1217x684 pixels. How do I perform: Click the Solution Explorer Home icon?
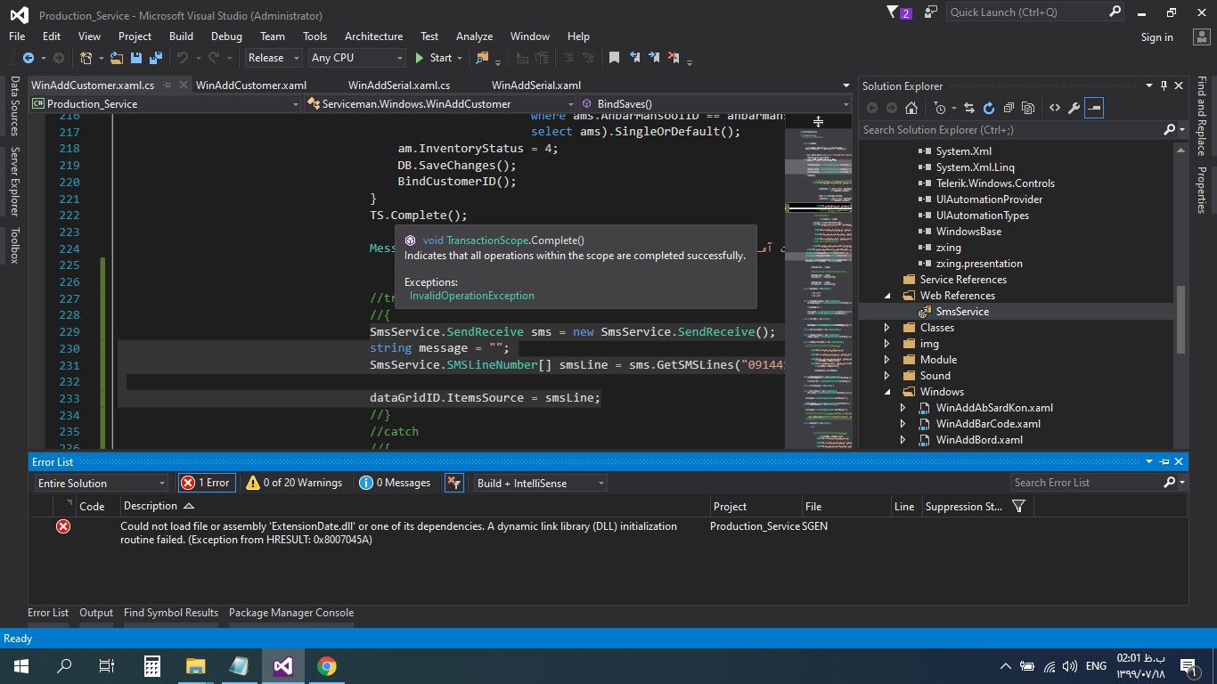[x=911, y=108]
